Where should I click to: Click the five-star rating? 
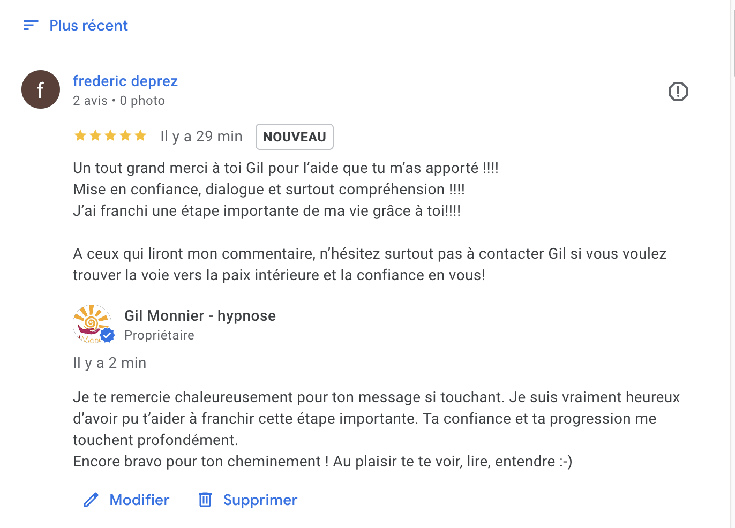[110, 136]
